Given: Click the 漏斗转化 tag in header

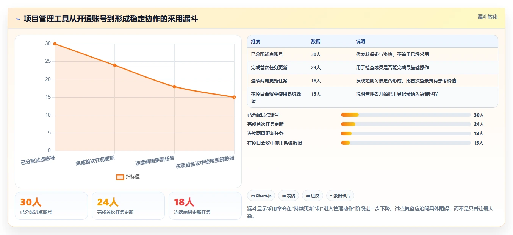Looking at the screenshot, I should (487, 17).
